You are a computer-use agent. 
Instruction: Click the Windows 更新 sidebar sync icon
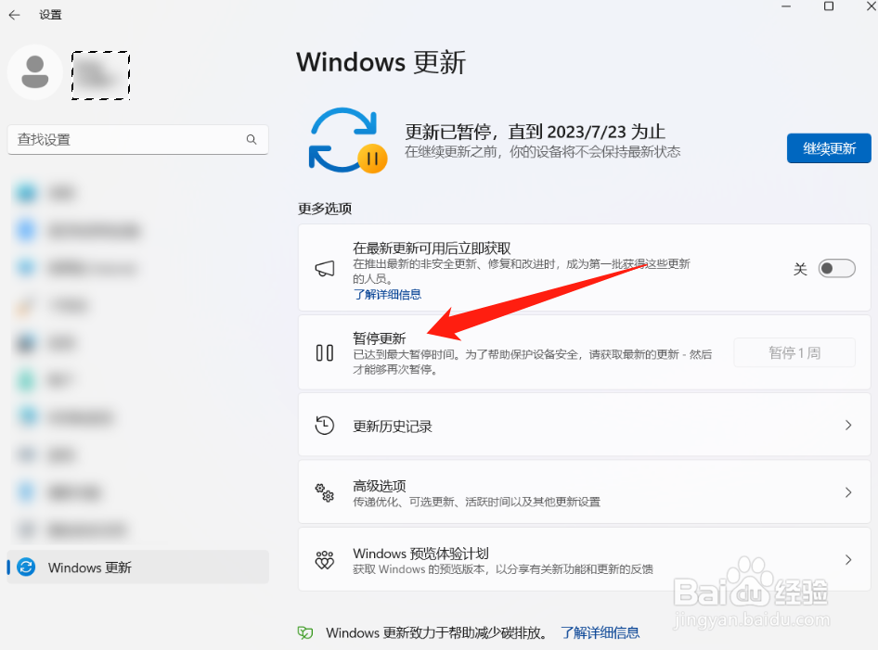click(26, 567)
